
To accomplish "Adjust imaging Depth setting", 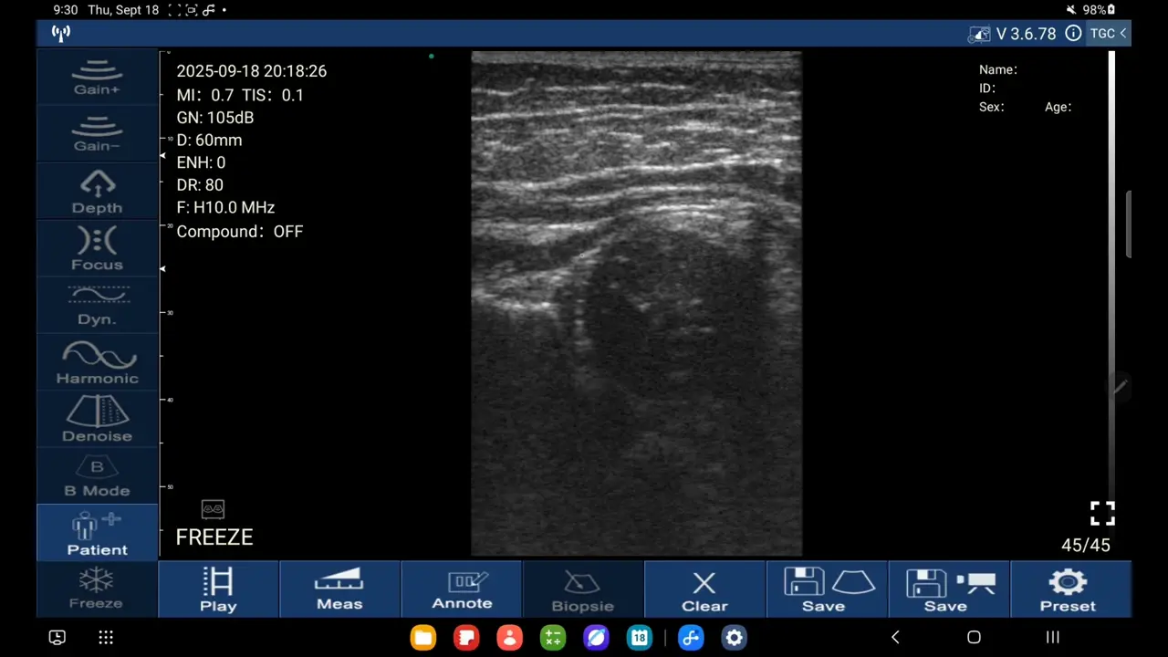I will pyautogui.click(x=97, y=192).
